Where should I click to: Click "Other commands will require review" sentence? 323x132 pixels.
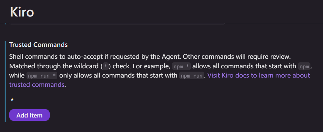click(x=237, y=56)
